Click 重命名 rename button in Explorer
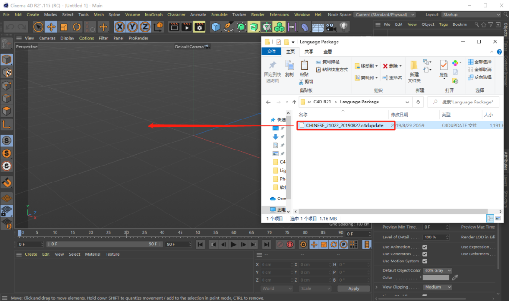The height and width of the screenshot is (301, 509). pyautogui.click(x=392, y=78)
